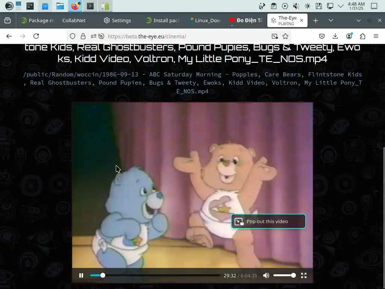Viewport: 385px width, 289px height.
Task: Open the Dolphin file manager taskbar icon
Action: (x=60, y=6)
